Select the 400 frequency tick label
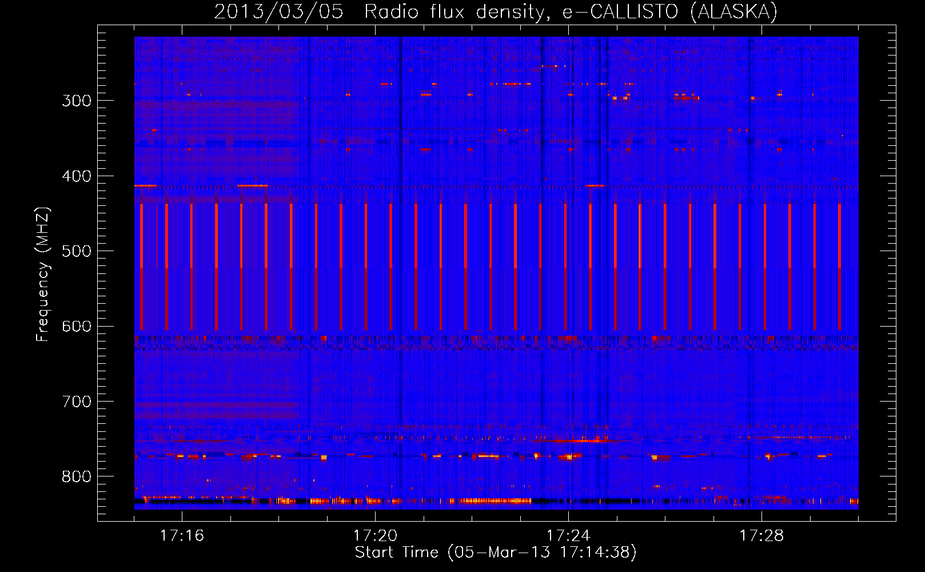 pos(77,176)
